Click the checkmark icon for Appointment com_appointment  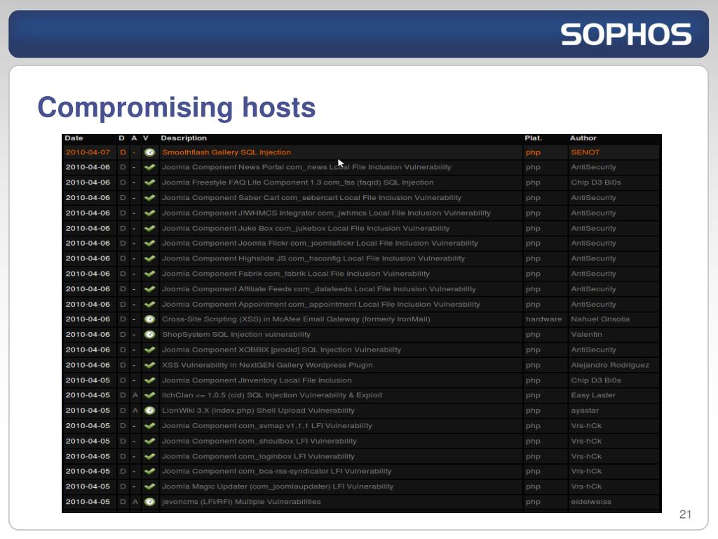[150, 305]
